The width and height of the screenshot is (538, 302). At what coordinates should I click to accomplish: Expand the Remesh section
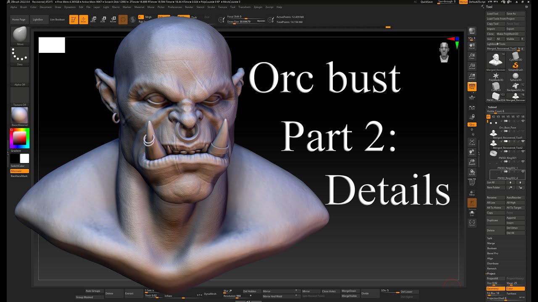(x=491, y=268)
